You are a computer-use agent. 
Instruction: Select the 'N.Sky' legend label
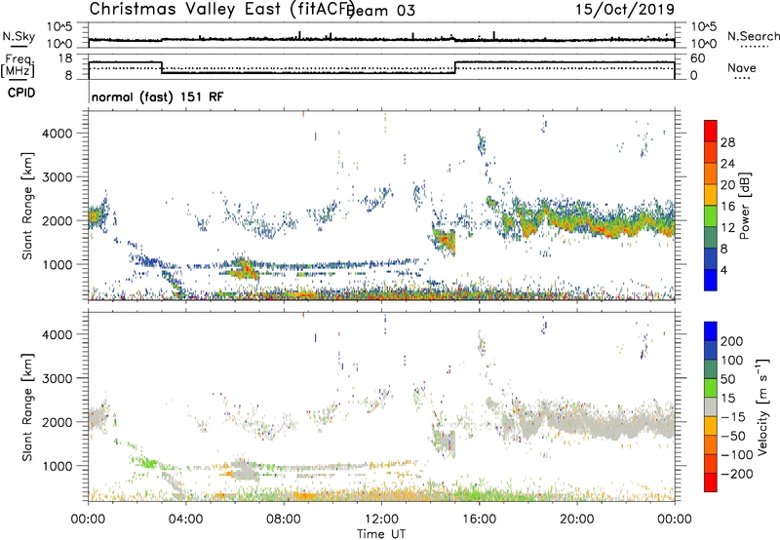pos(19,36)
